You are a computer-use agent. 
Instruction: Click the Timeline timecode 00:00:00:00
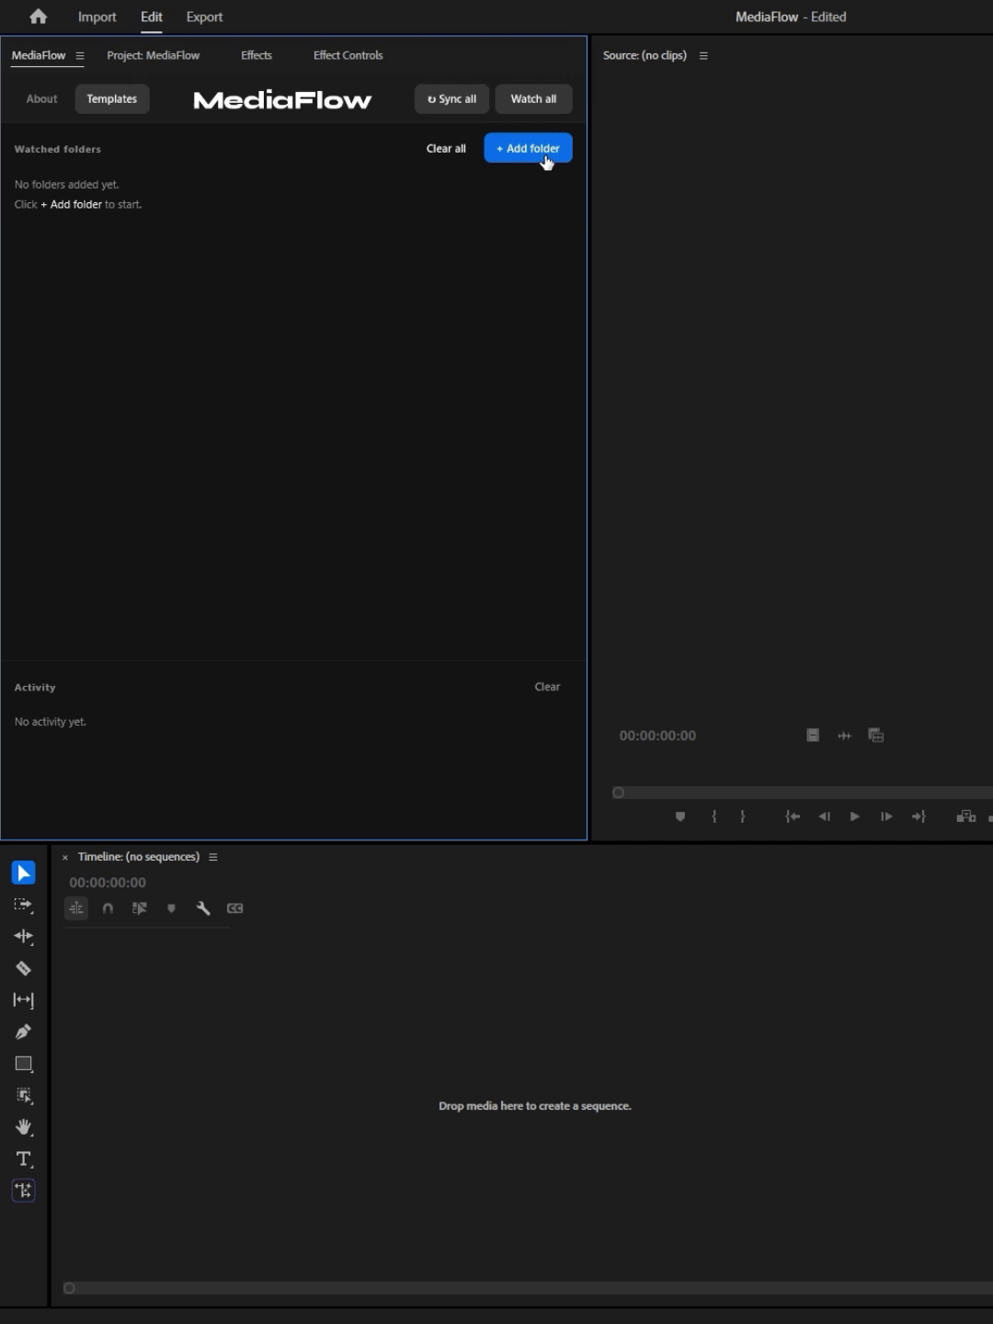pos(108,883)
